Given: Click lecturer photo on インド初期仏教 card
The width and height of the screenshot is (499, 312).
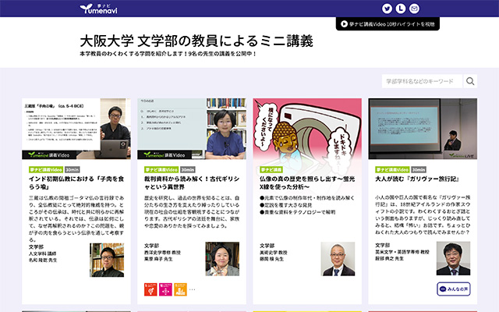Looking at the screenshot, I should 107,260.
